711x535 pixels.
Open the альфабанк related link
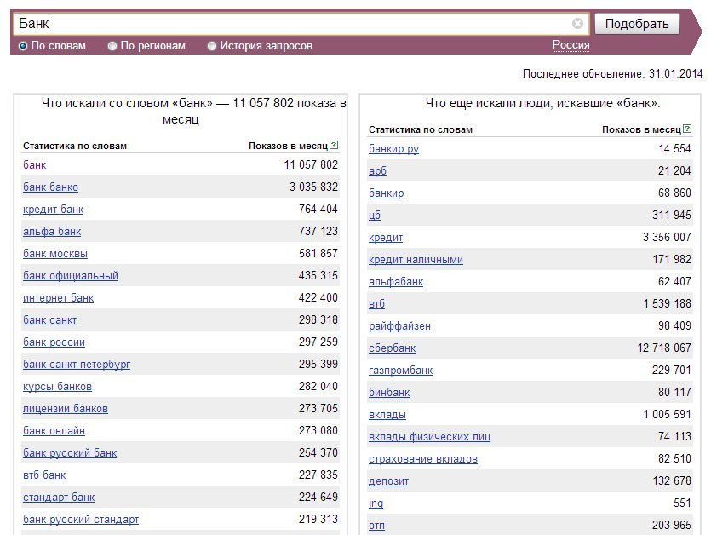tap(396, 282)
